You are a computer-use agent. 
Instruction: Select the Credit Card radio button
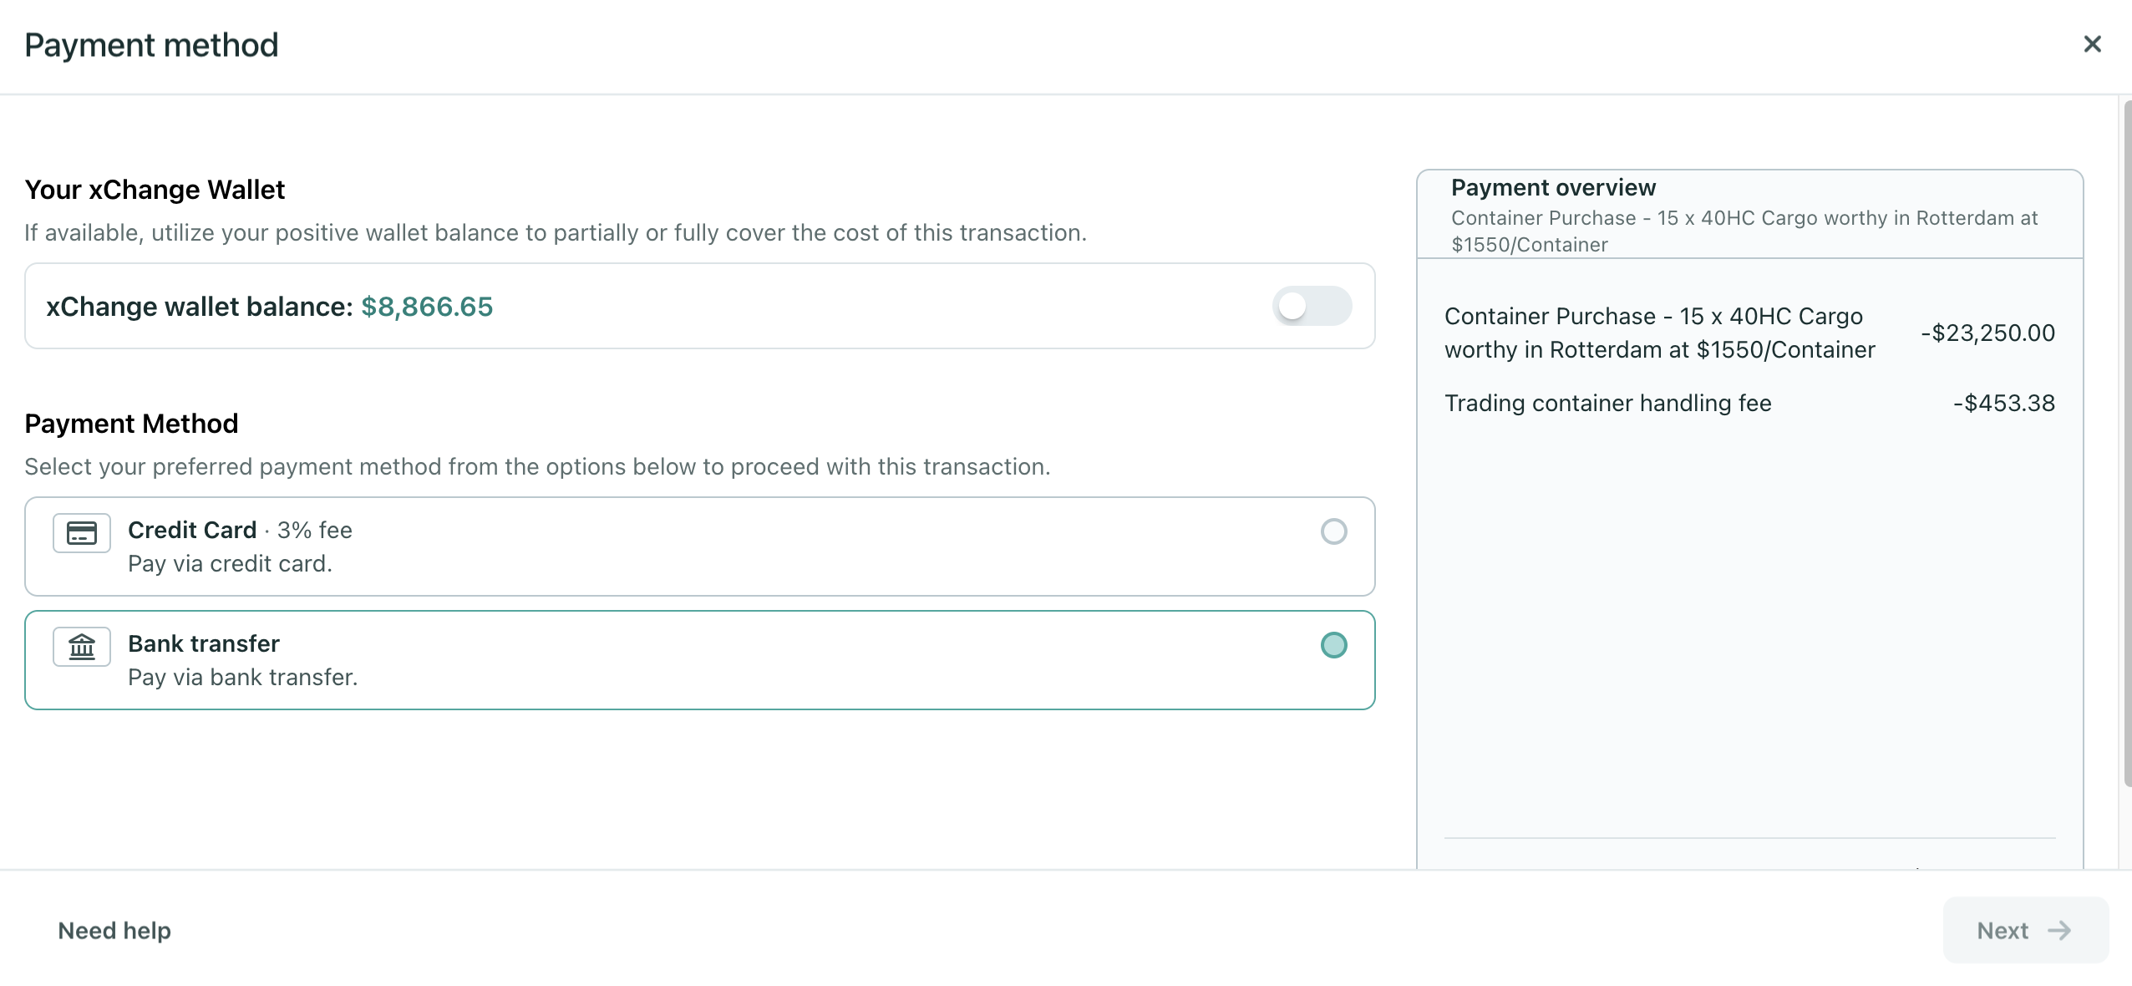pyautogui.click(x=1333, y=531)
